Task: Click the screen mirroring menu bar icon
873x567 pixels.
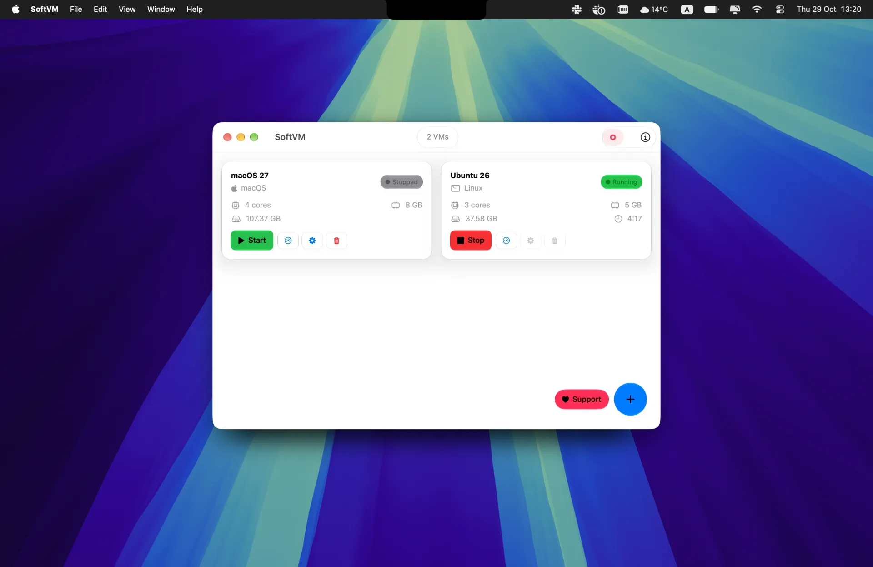Action: tap(735, 9)
